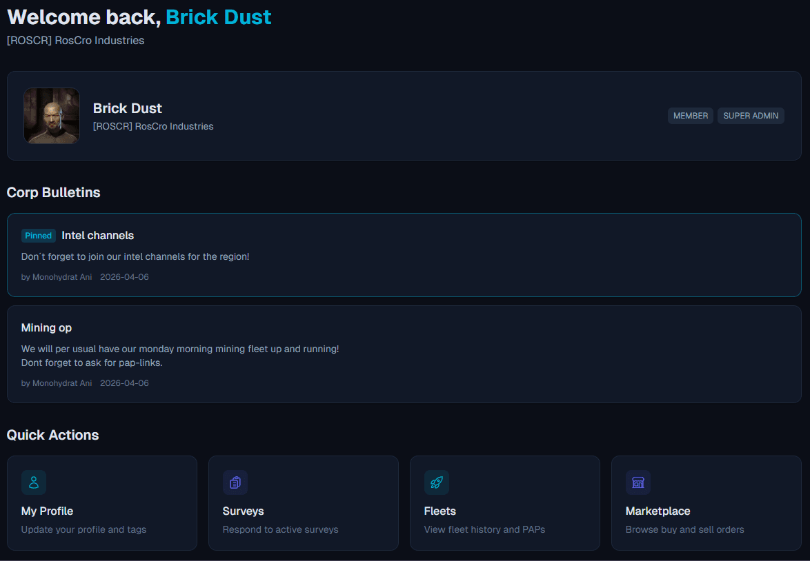Open the My Profile quick action card
Viewport: 810px width, 561px height.
(102, 503)
